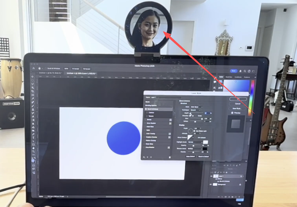The height and width of the screenshot is (207, 297).
Task: Open the bevel Style dropdown
Action: tap(197, 107)
